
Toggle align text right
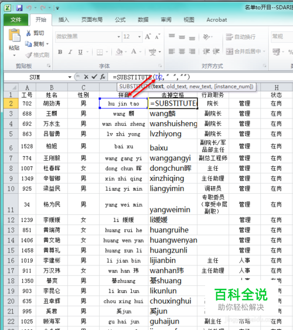coord(192,51)
